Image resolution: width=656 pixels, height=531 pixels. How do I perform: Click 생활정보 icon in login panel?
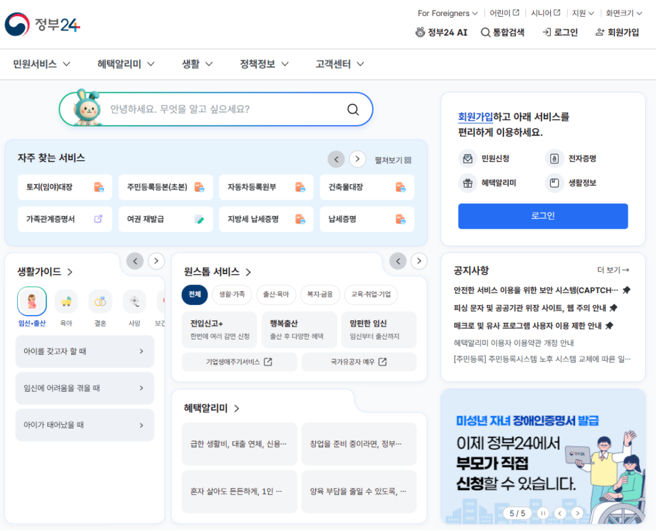click(x=554, y=183)
